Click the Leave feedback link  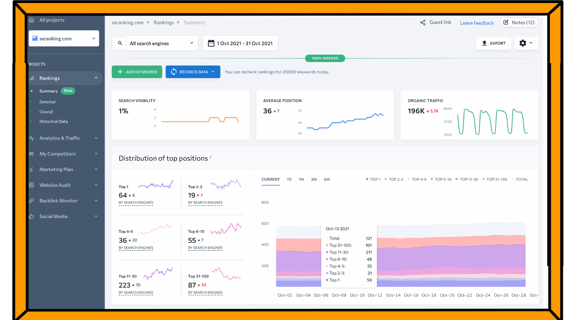(x=477, y=23)
